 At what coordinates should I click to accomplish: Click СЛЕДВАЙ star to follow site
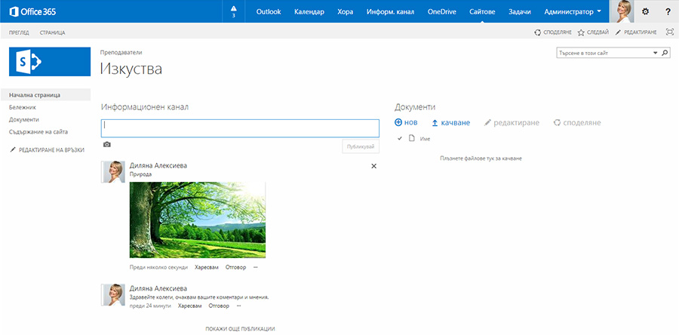(x=593, y=32)
